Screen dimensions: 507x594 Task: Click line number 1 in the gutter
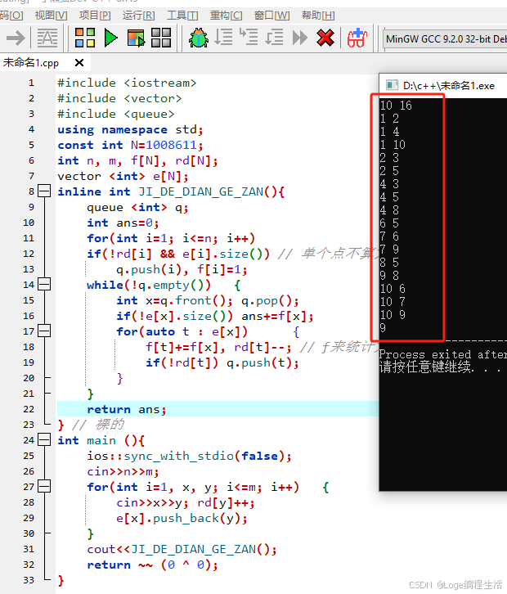click(x=31, y=83)
